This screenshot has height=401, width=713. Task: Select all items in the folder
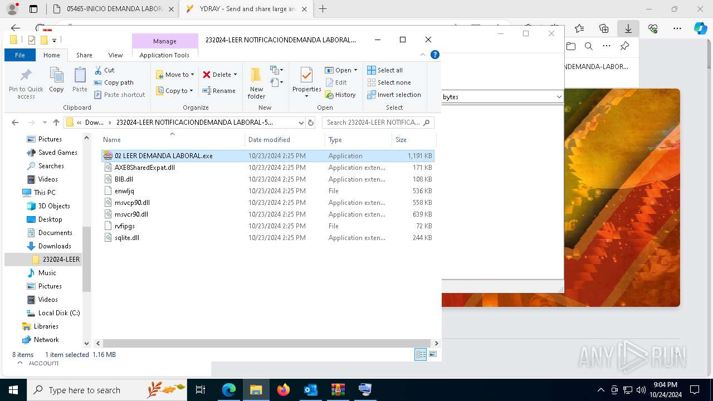(385, 70)
